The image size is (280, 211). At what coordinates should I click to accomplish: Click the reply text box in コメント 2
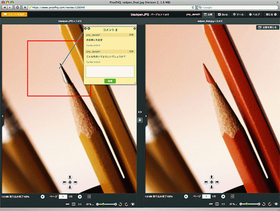click(x=110, y=72)
